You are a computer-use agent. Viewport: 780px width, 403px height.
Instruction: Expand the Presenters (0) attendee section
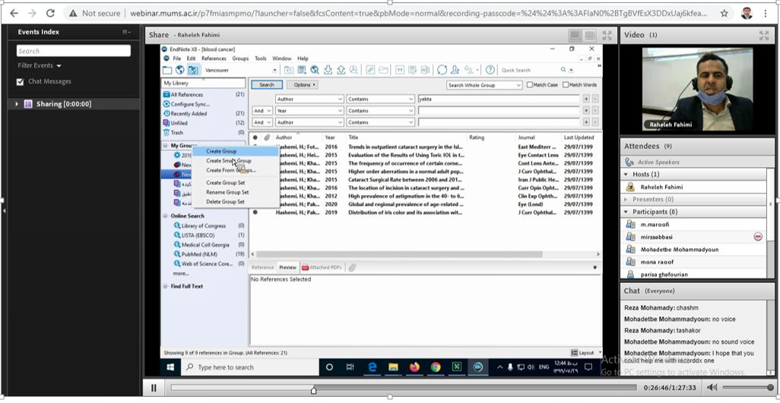click(x=626, y=200)
